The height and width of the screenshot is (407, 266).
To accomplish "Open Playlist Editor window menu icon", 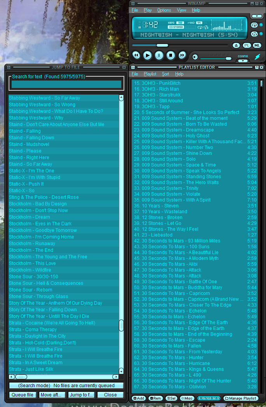I will coord(133,67).
